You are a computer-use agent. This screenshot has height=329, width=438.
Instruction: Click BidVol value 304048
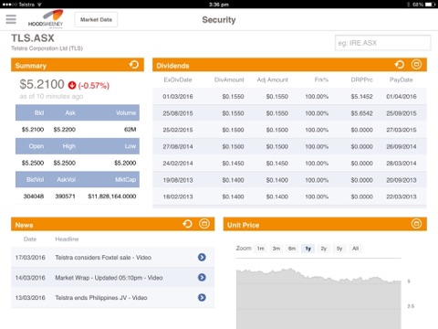[x=34, y=196]
